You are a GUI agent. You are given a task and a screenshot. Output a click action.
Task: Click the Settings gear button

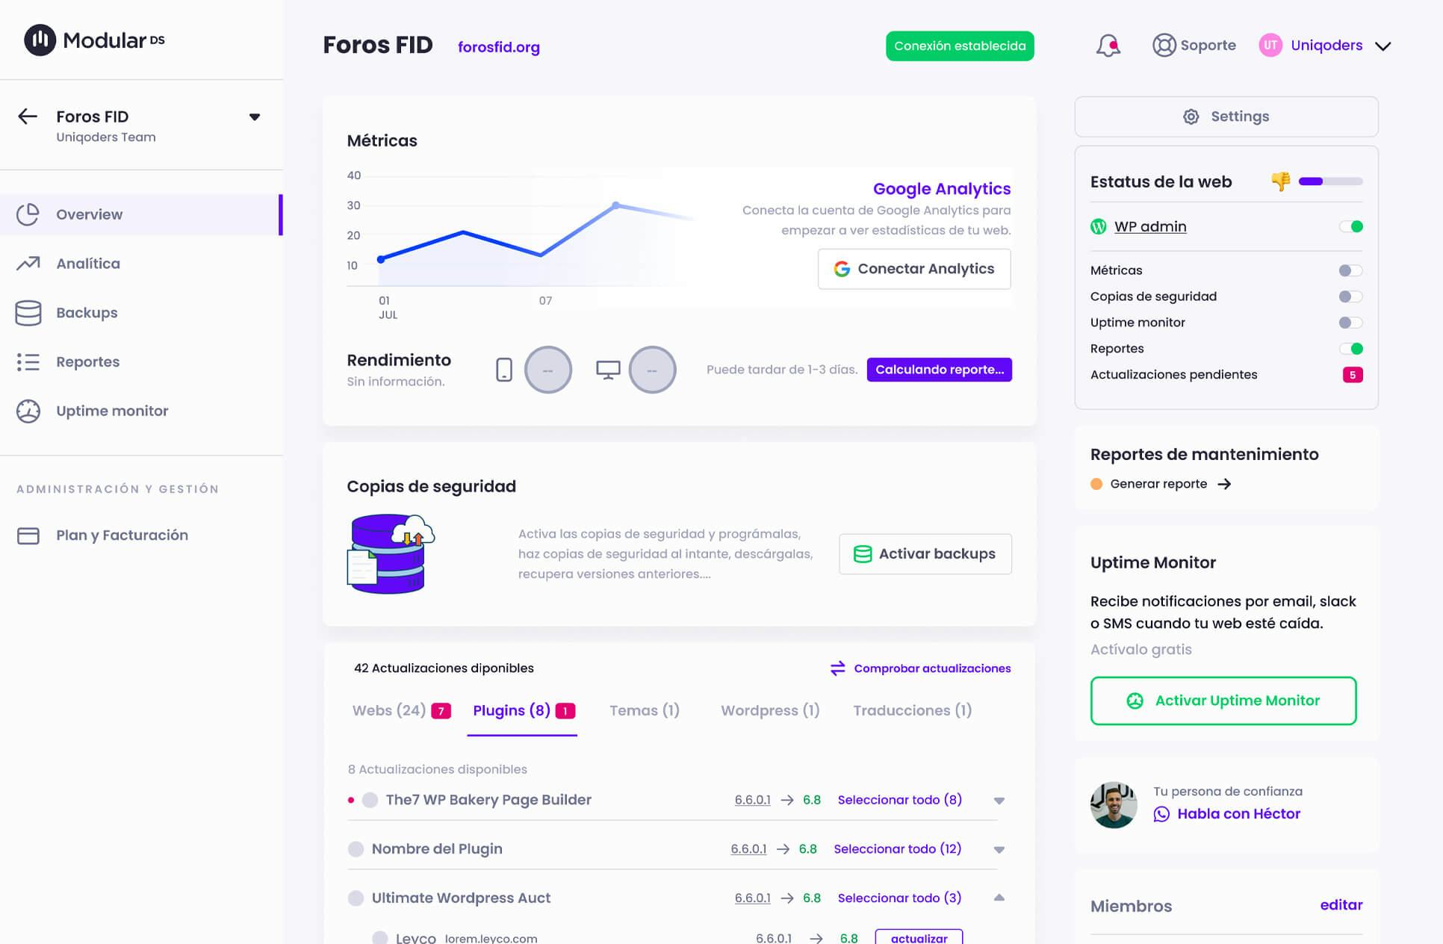pos(1226,117)
